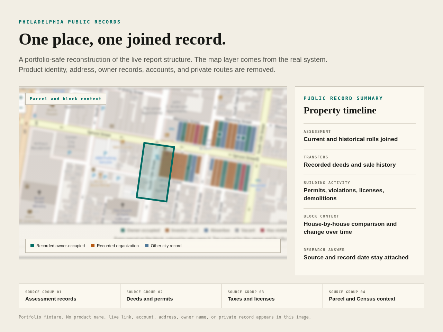The width and height of the screenshot is (443, 332).
Task: Click the Portfolio fixture footer note
Action: [165, 317]
